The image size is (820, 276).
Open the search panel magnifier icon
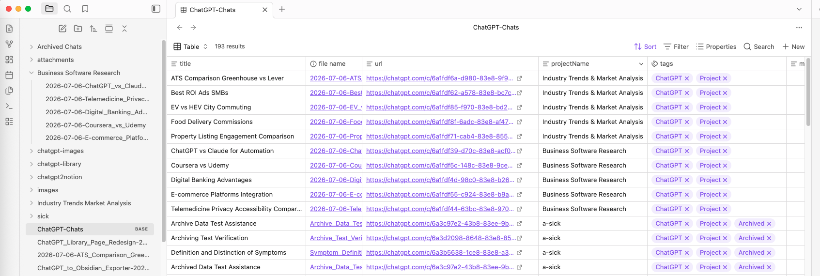point(67,9)
